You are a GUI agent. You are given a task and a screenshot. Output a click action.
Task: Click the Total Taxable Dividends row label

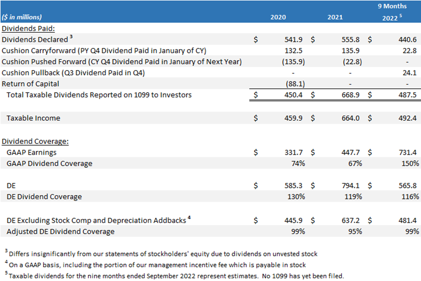coord(99,95)
